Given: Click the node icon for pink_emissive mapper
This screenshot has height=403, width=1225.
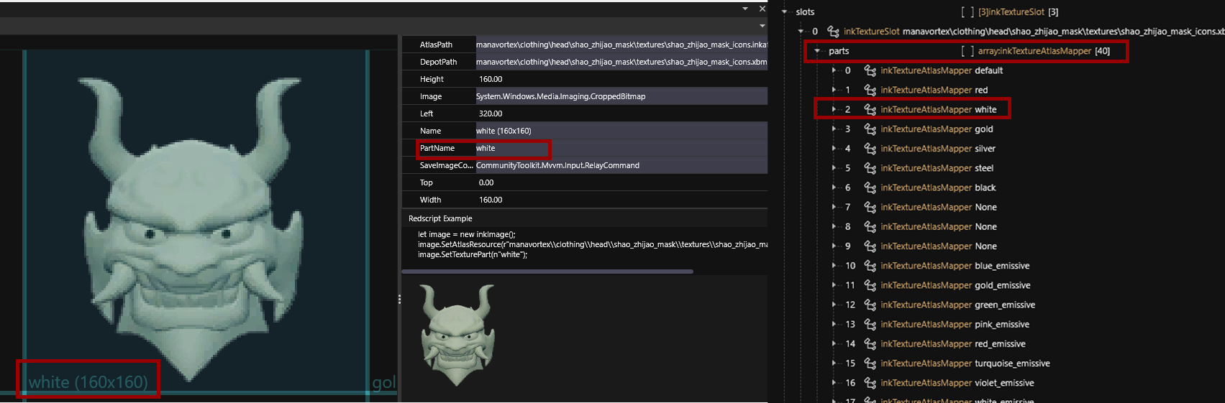Looking at the screenshot, I should (x=870, y=325).
